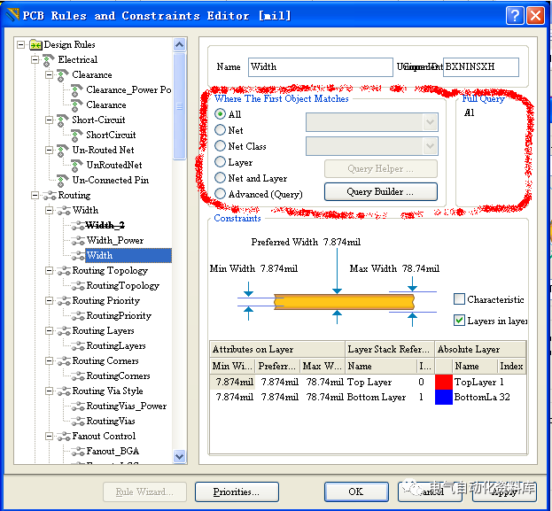Select the Advanced (Query) radio button
This screenshot has height=511, width=552.
click(x=220, y=194)
